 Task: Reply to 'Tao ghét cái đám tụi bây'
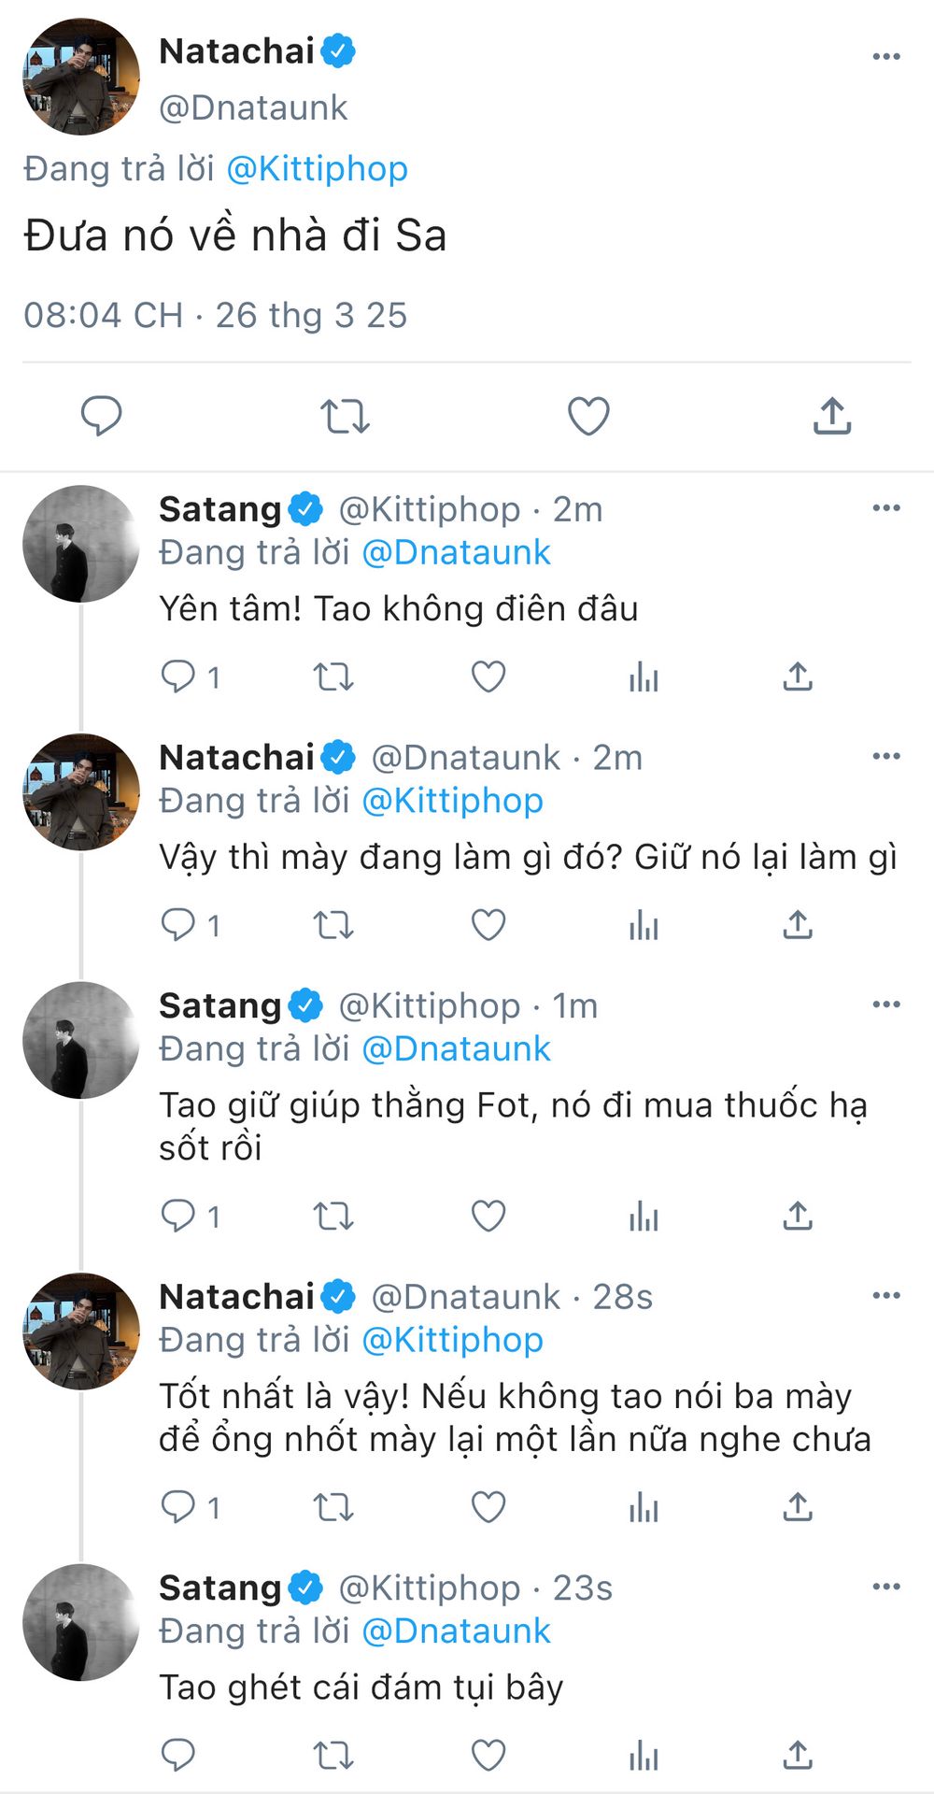[177, 1755]
